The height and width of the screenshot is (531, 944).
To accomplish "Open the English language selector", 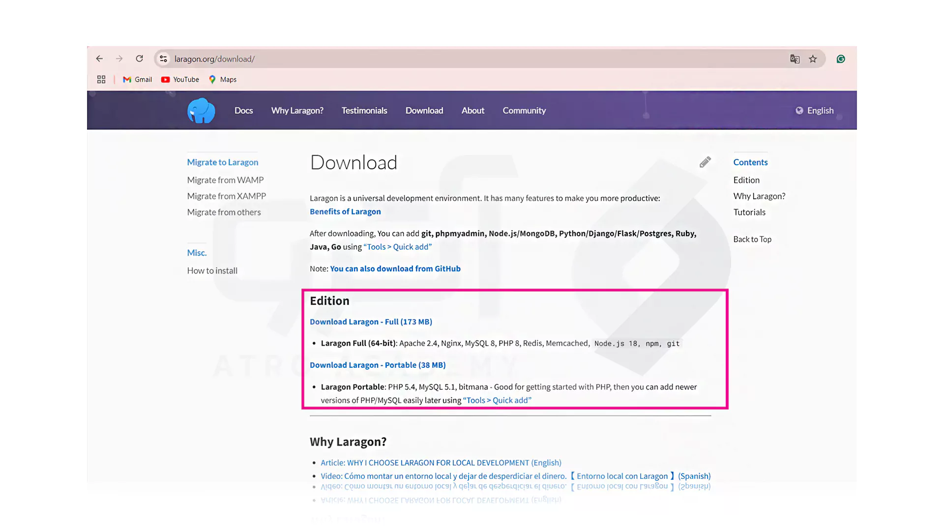I will [x=815, y=111].
